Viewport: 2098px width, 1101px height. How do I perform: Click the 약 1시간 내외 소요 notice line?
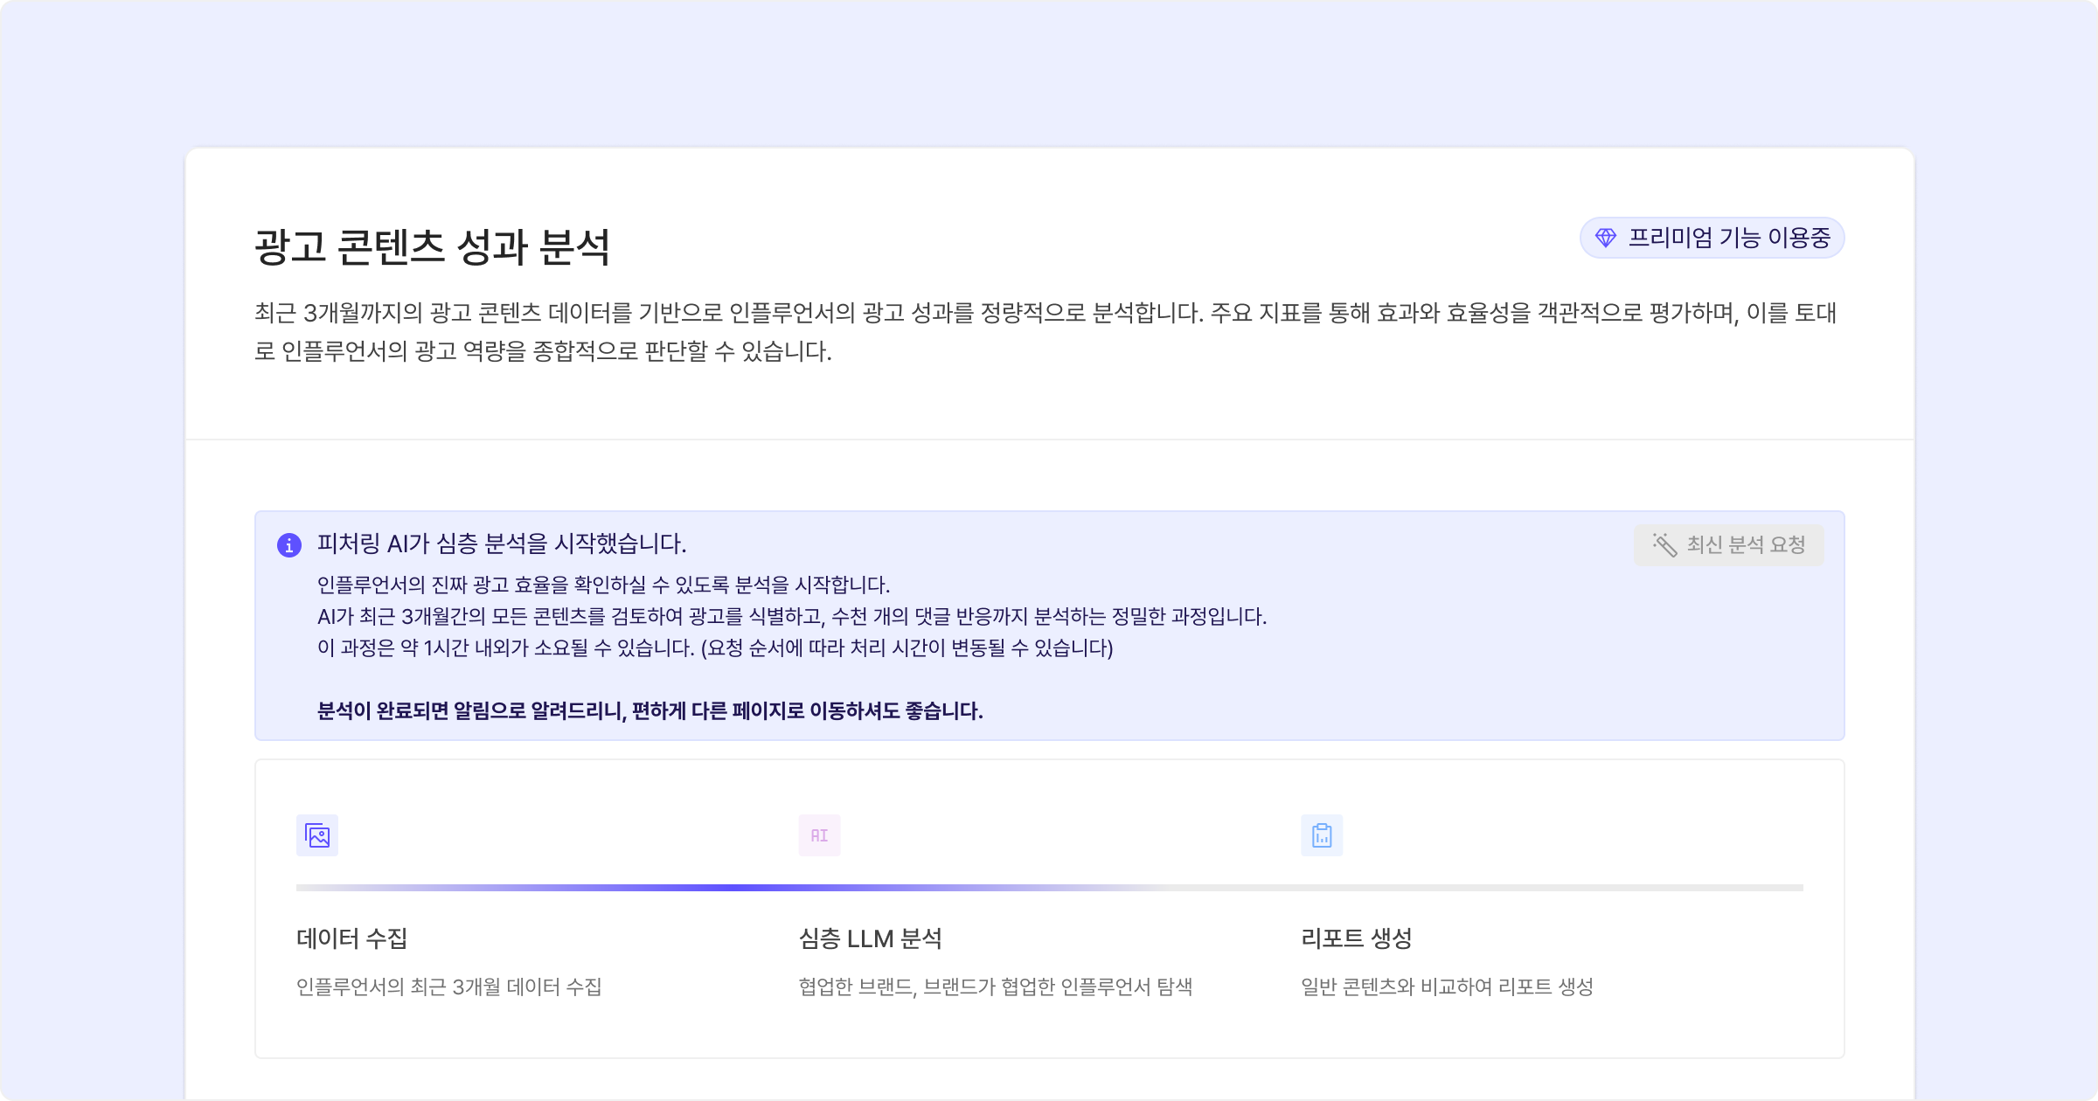click(715, 647)
